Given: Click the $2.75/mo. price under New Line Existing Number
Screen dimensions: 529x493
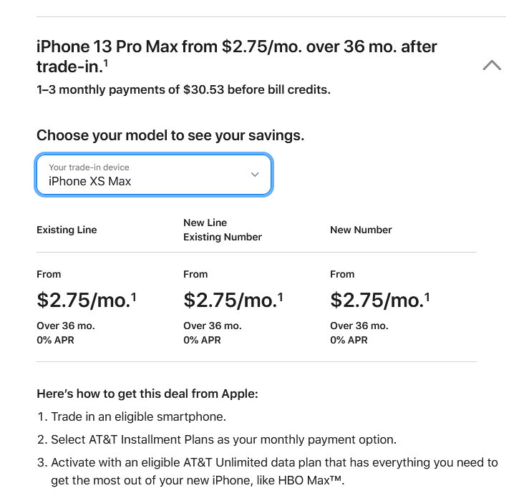Looking at the screenshot, I should pos(230,300).
